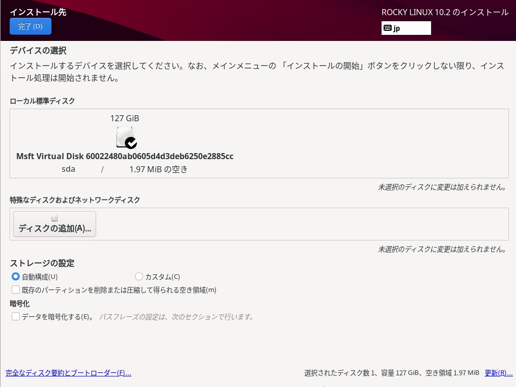The width and height of the screenshot is (516, 387).
Task: Open the jp keyboard layout selector
Action: coord(406,28)
